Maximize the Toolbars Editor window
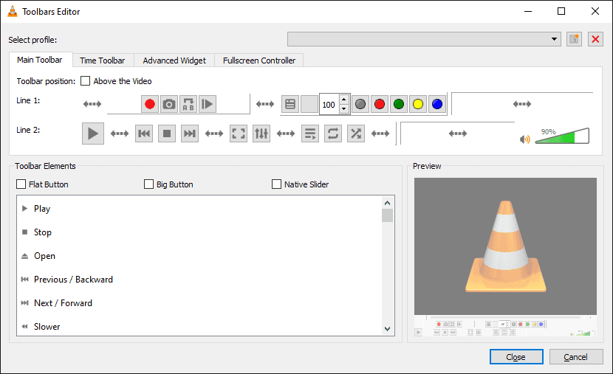 (x=561, y=11)
